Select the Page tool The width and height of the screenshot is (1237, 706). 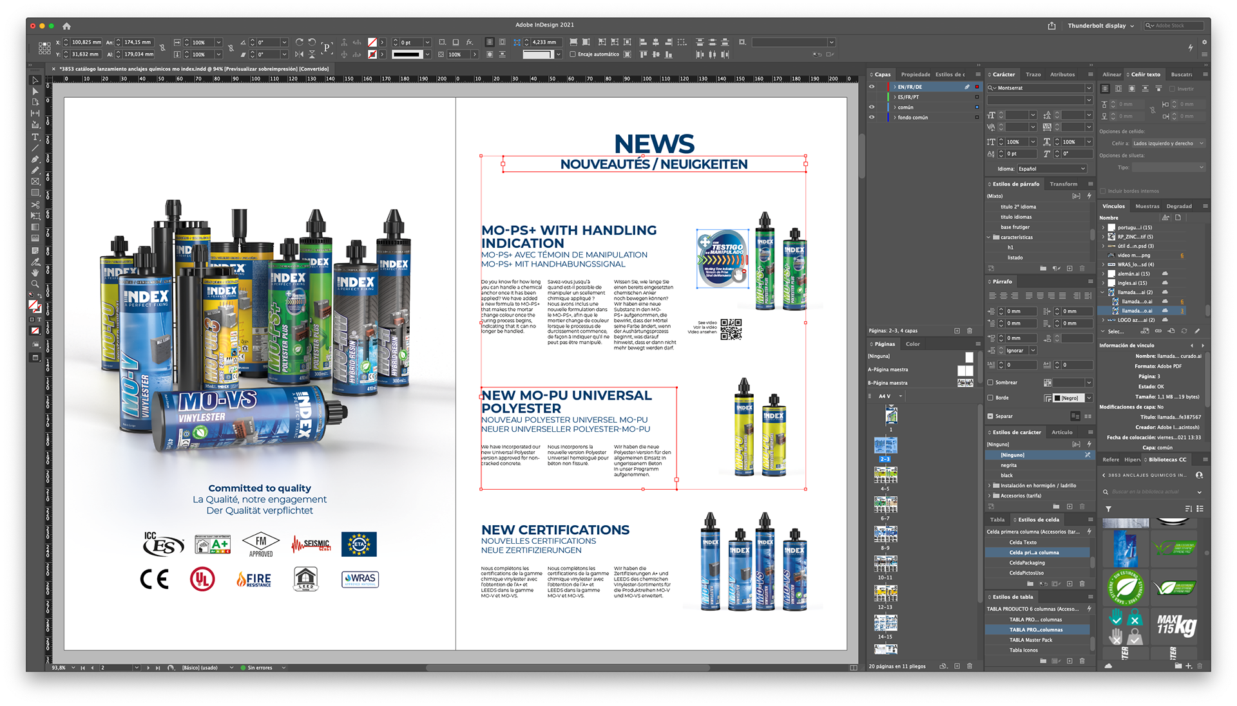35,102
